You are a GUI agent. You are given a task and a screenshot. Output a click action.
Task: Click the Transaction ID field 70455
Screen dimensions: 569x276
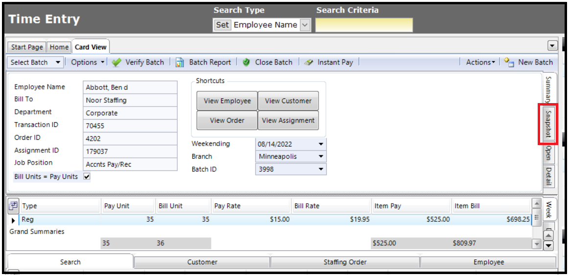coord(130,126)
